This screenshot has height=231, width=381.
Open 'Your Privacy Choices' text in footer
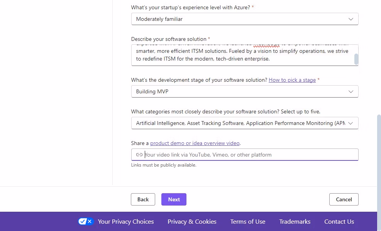[126, 221]
